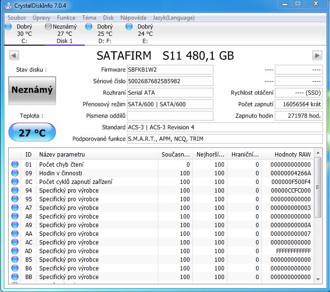
Task: Click RAW value 00000004266A
Action: (291, 173)
